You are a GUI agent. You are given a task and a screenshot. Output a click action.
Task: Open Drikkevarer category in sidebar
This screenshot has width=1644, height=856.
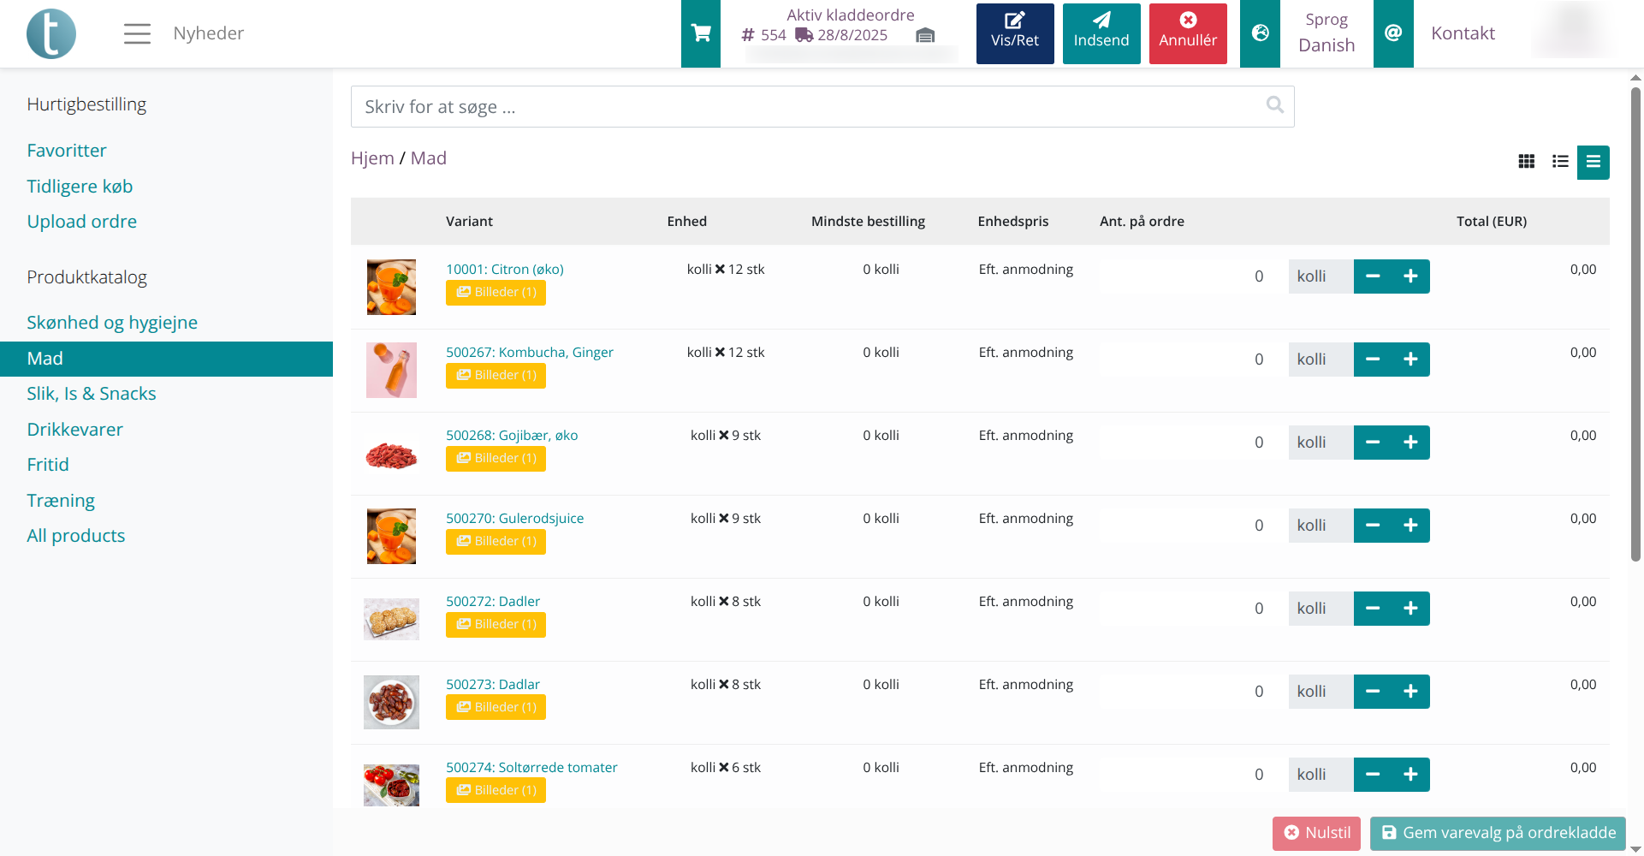(74, 430)
